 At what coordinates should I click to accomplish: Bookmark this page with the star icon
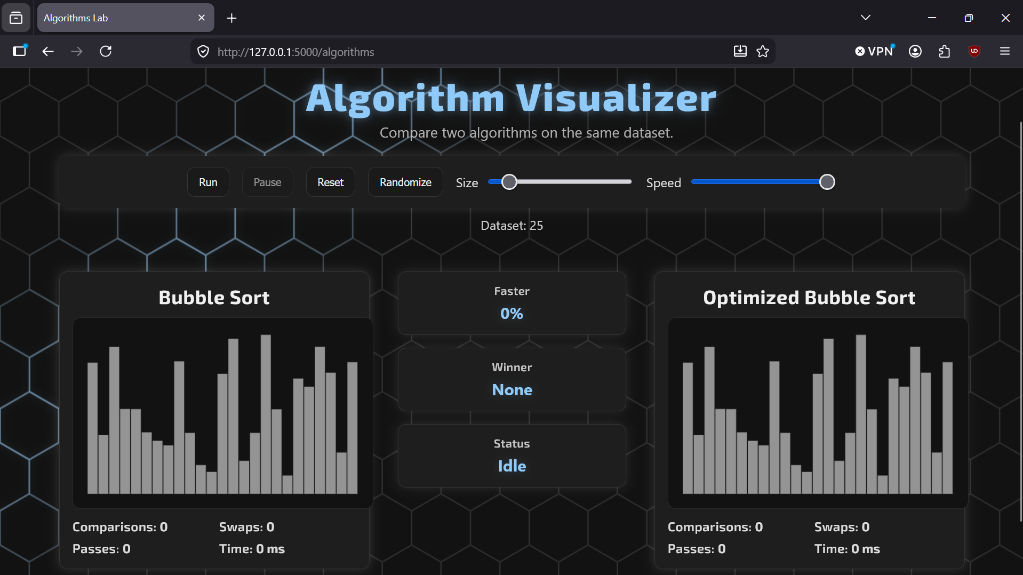tap(763, 51)
